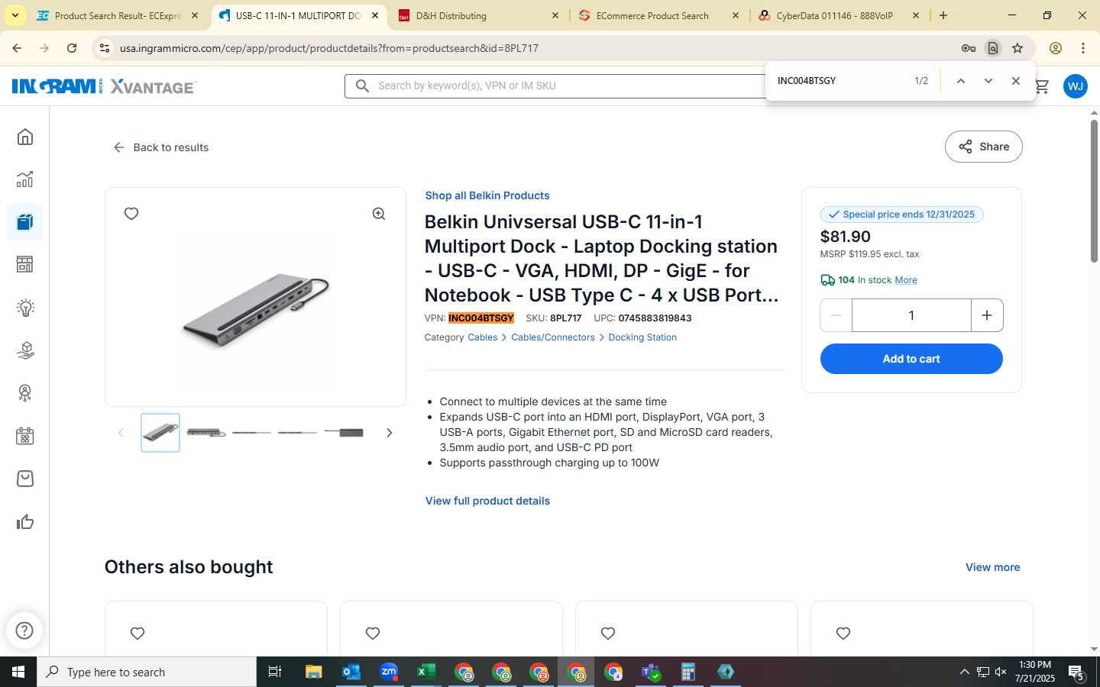Toggle favorite heart on main product image

click(131, 214)
